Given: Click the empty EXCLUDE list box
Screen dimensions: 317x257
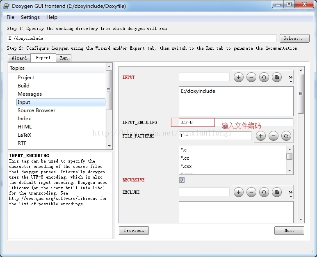Looking at the screenshot, I should pyautogui.click(x=236, y=212).
